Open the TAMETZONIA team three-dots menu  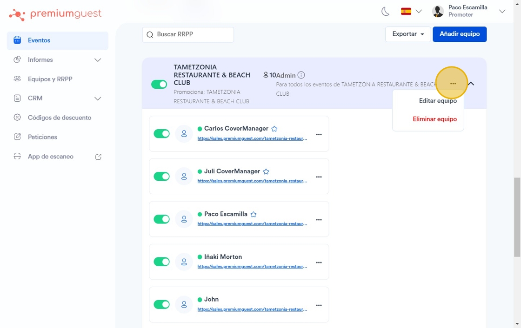coord(453,84)
